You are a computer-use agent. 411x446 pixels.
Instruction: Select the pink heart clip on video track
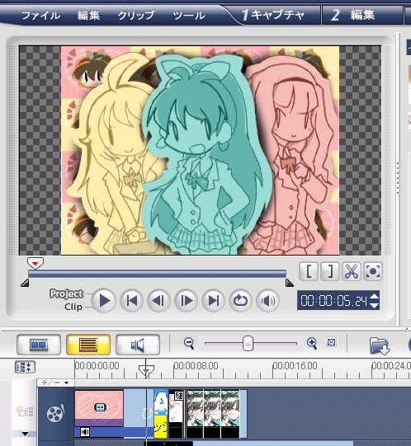click(99, 408)
